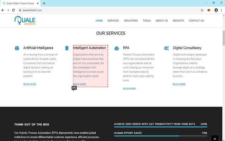Click the browser back arrow
225x141 pixels.
pos(3,10)
